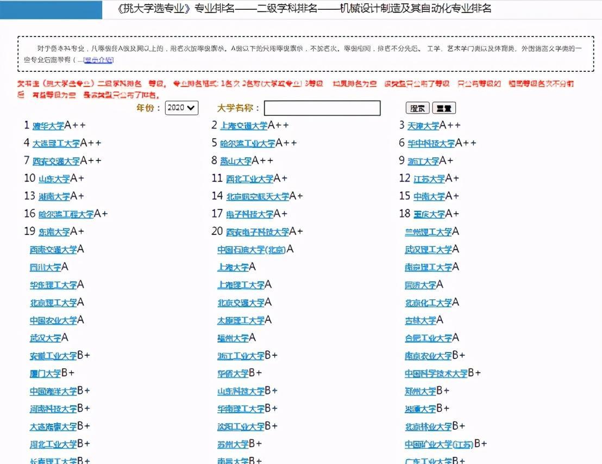Click the 大连海事大学 link
602x464 pixels.
(53, 426)
